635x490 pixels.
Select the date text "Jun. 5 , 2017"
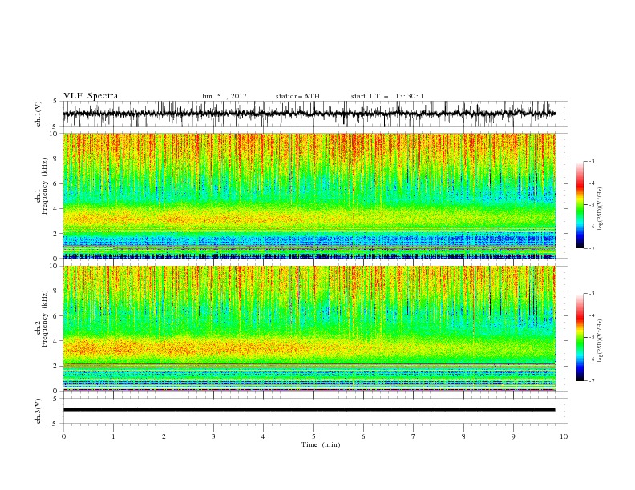tap(224, 96)
